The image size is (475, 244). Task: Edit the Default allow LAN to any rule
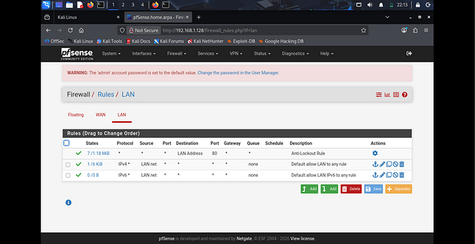[382, 164]
